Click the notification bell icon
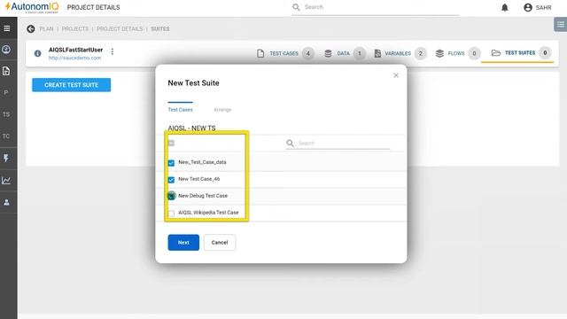The width and height of the screenshot is (567, 319). click(x=505, y=8)
